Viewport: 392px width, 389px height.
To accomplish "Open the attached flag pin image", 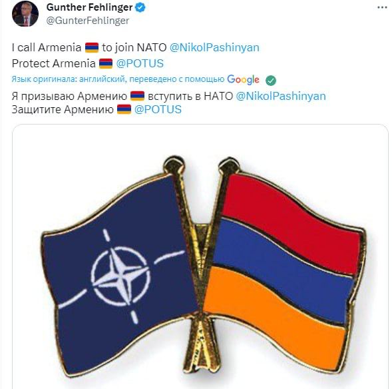I will [200, 256].
